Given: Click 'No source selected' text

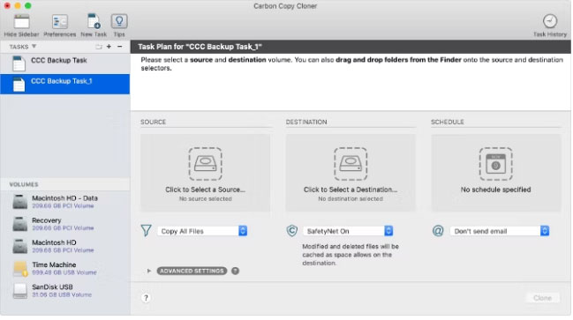Looking at the screenshot, I should 206,199.
